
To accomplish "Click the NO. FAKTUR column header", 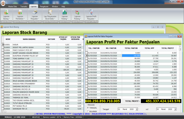I will 111,48.
